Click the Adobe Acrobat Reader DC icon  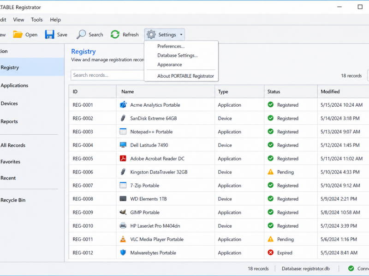(x=123, y=158)
